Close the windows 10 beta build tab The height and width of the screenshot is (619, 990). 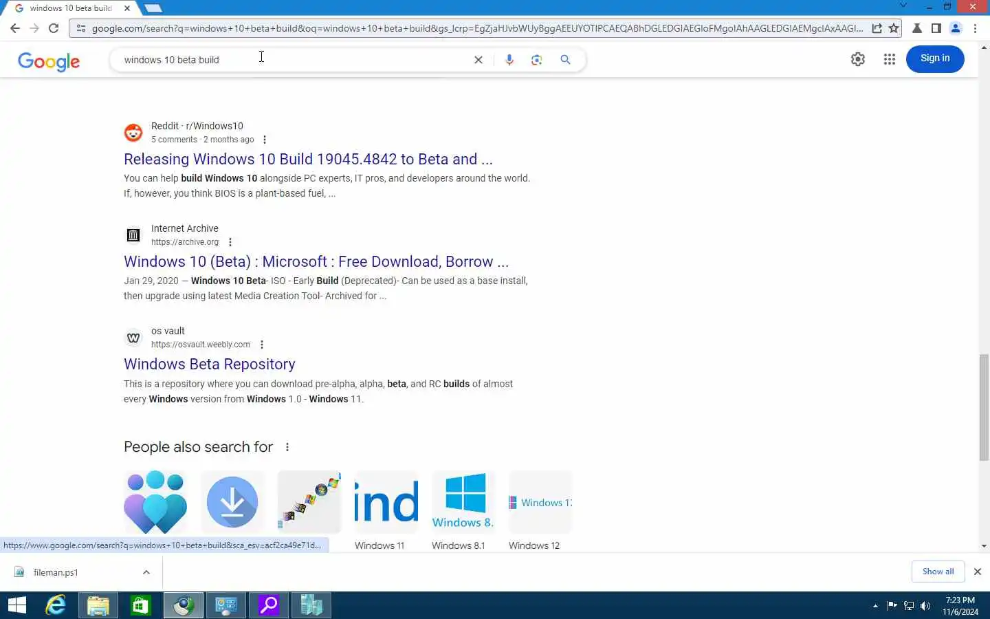pos(127,8)
